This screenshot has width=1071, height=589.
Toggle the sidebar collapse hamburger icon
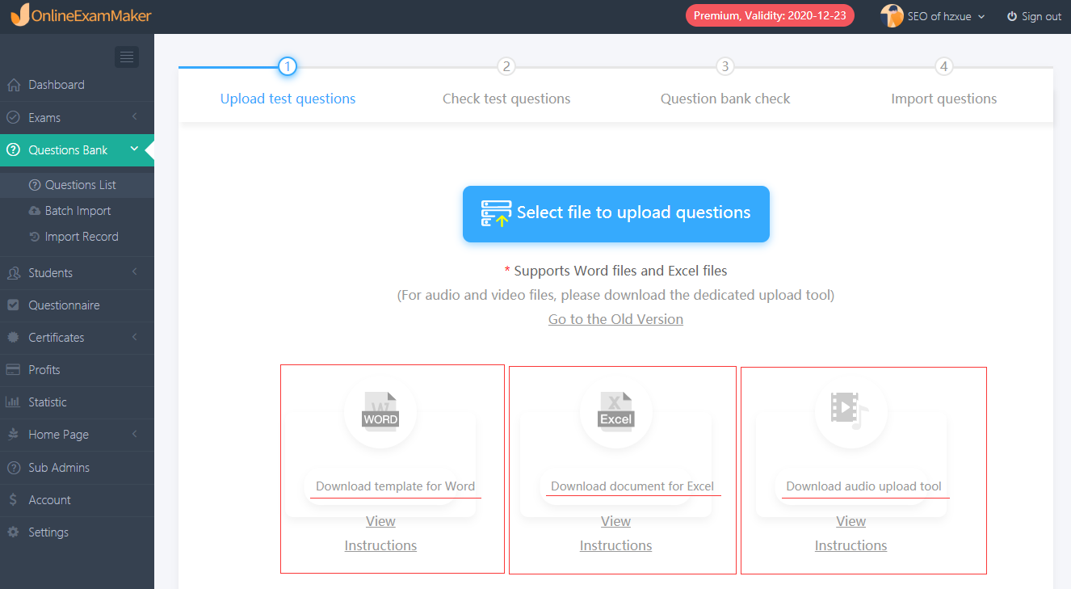point(127,57)
